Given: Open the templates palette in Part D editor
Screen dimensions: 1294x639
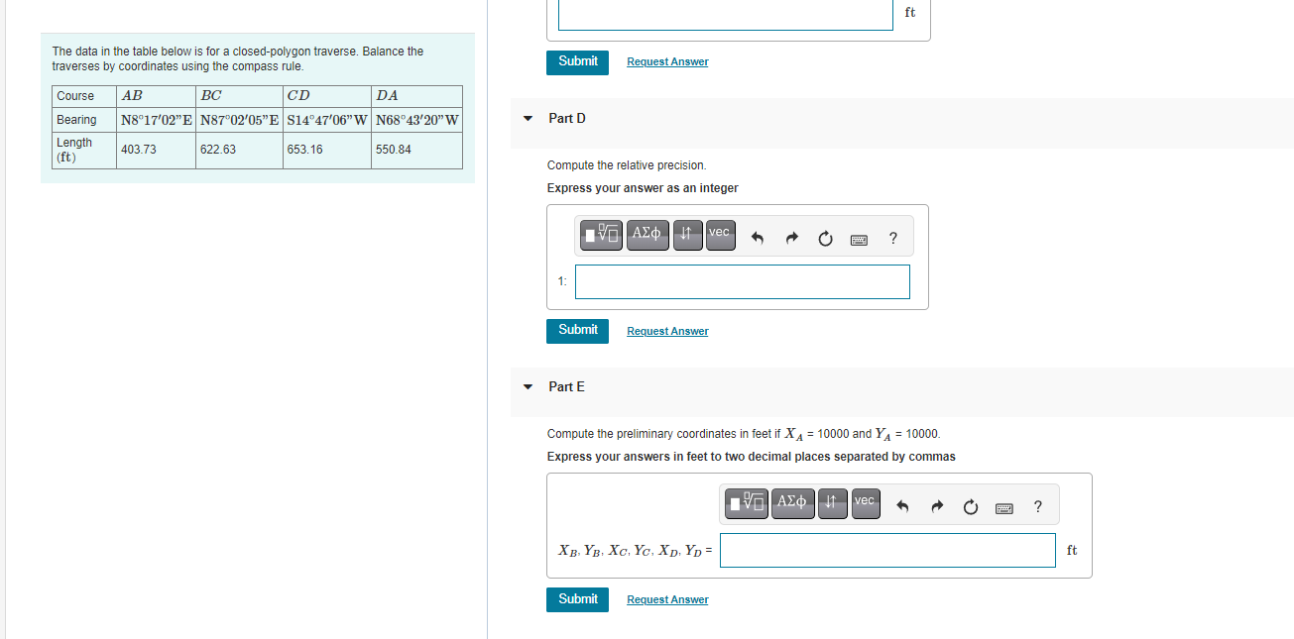Looking at the screenshot, I should tap(601, 235).
